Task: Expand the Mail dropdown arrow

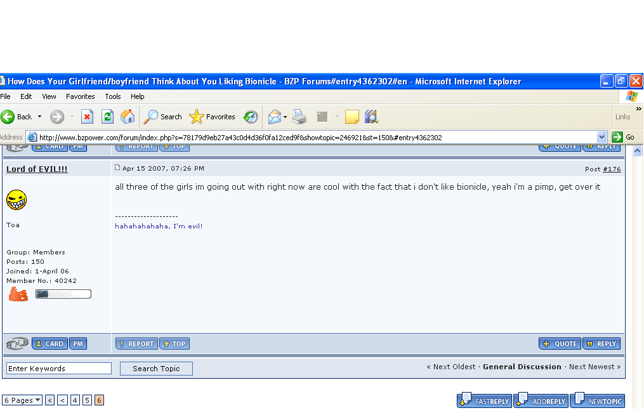Action: (x=285, y=117)
